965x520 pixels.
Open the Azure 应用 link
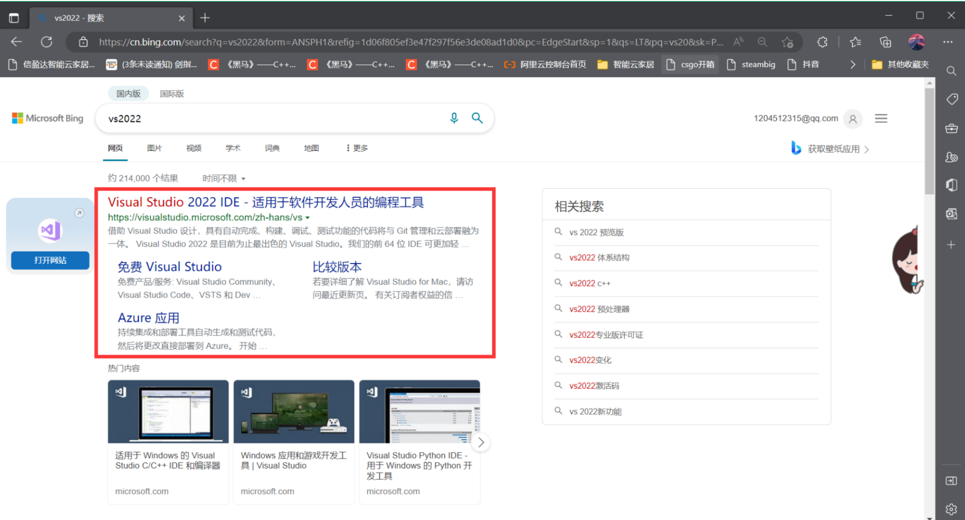coord(148,318)
